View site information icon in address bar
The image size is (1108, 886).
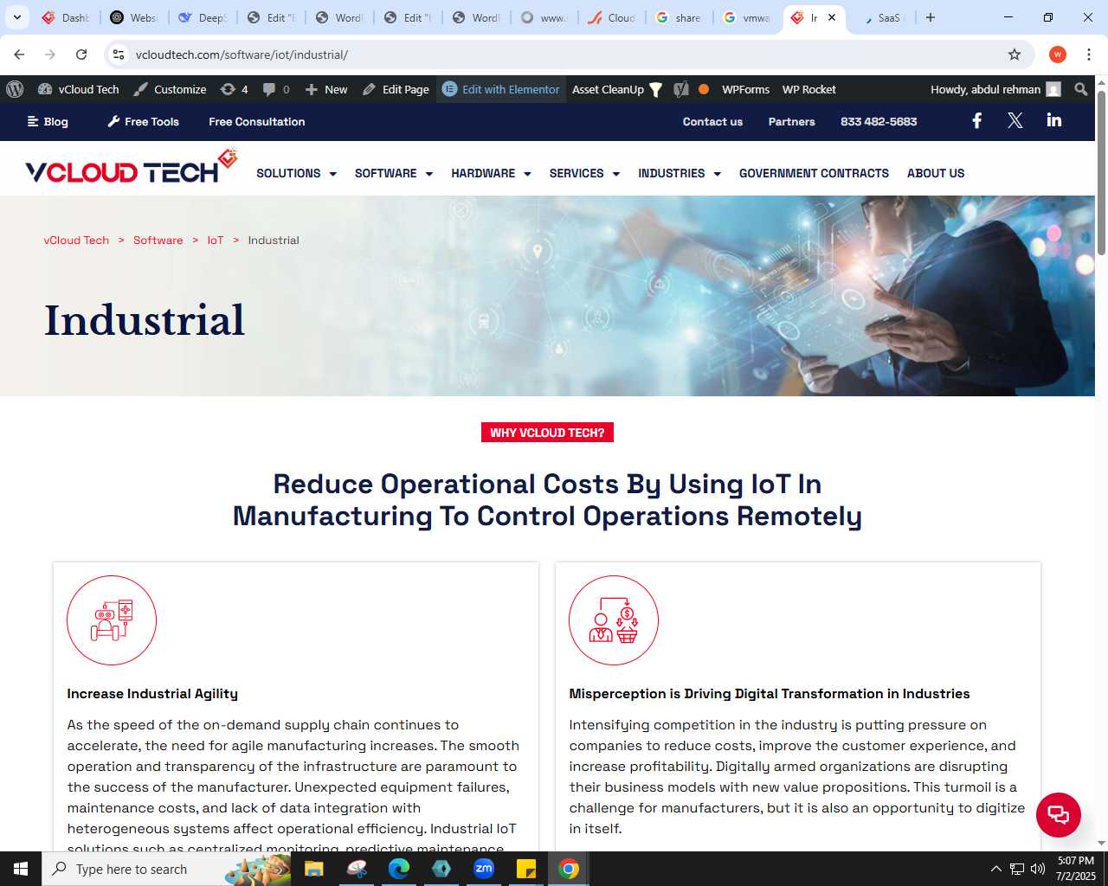point(119,55)
